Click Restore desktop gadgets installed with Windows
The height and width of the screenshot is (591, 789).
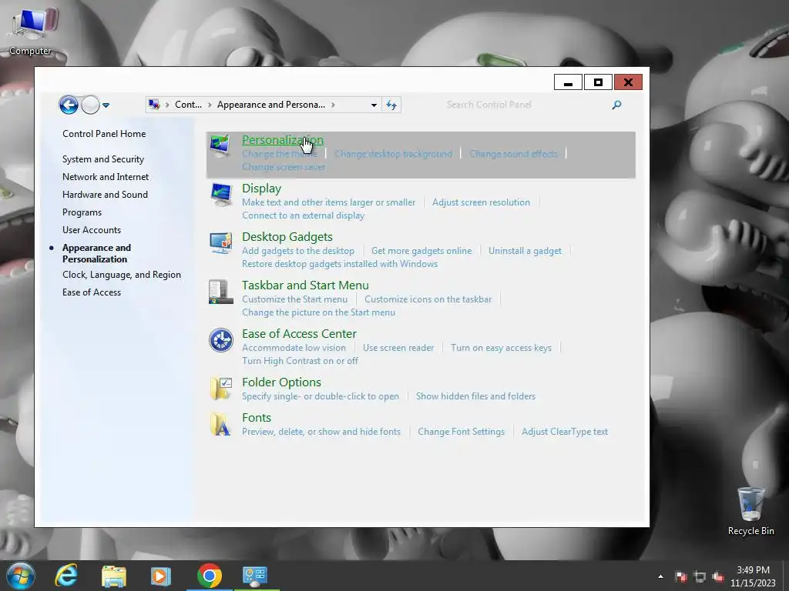tap(340, 264)
